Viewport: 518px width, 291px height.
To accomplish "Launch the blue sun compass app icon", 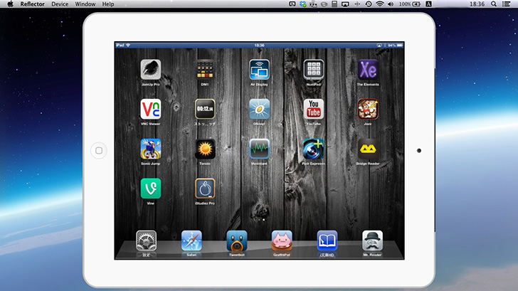I will (259, 109).
